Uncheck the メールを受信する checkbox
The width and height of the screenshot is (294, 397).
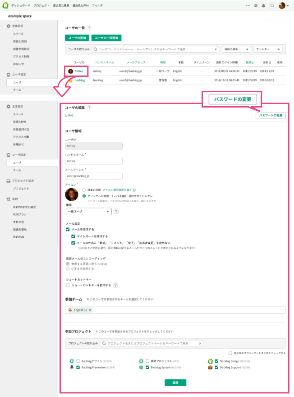(x=68, y=230)
